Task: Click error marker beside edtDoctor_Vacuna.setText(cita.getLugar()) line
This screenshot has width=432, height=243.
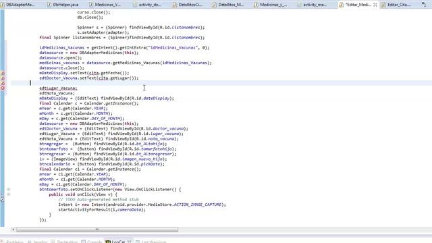Action: click(x=3, y=78)
